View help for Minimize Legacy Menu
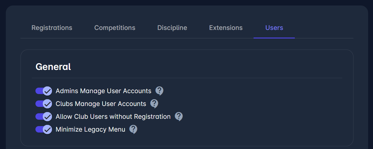 tap(133, 129)
